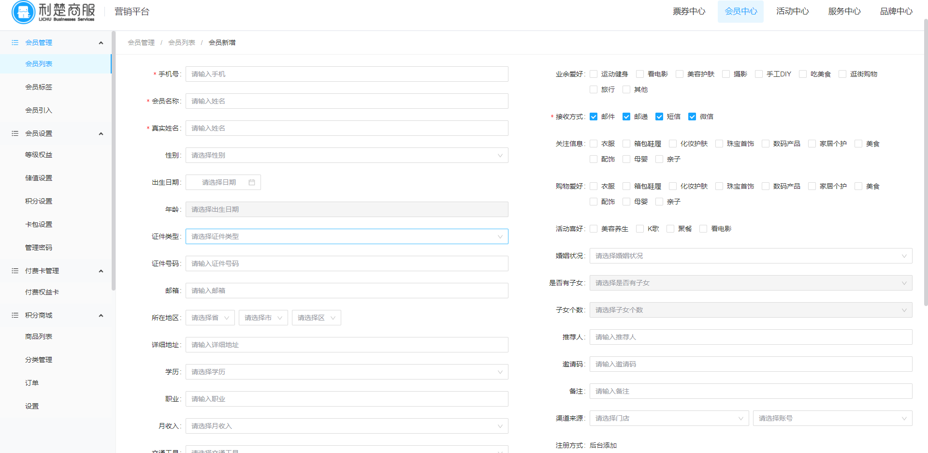The height and width of the screenshot is (453, 928).
Task: Click the sidebar vertical scrollbar
Action: tap(114, 161)
